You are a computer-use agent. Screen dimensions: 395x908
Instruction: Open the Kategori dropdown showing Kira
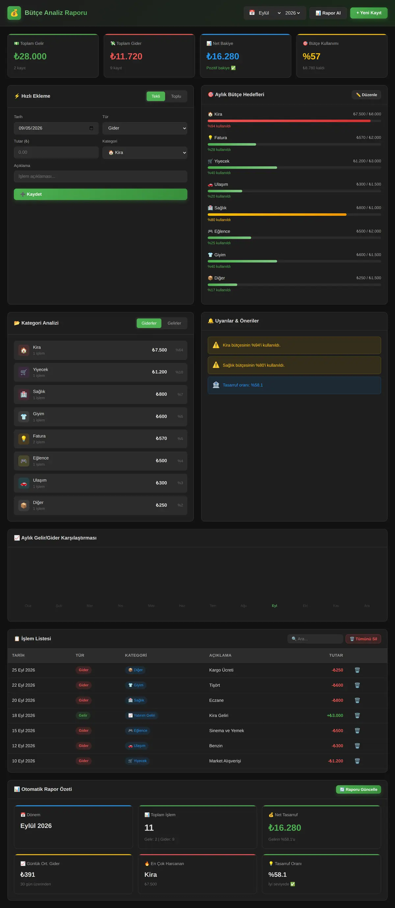pyautogui.click(x=145, y=153)
